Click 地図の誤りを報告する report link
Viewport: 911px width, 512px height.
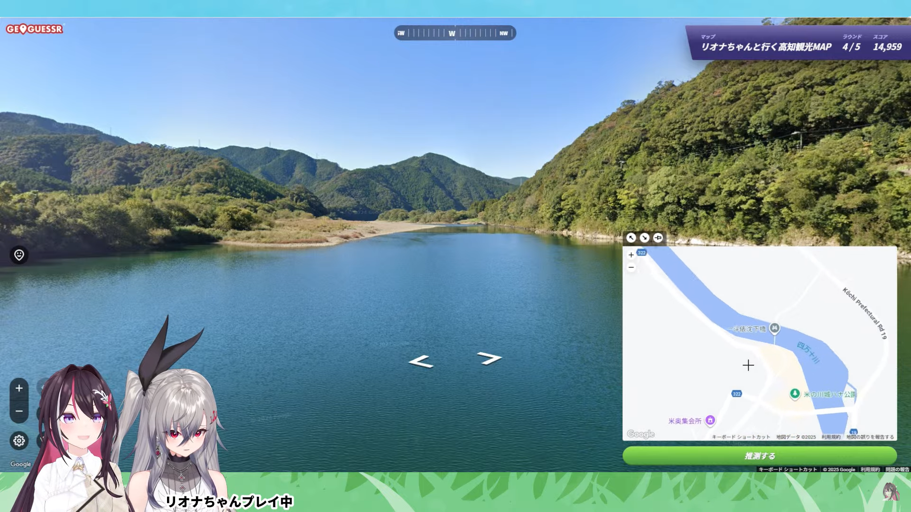click(870, 437)
